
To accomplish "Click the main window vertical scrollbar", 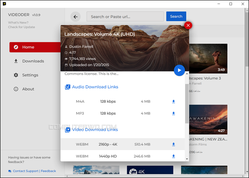I will coord(247,40).
